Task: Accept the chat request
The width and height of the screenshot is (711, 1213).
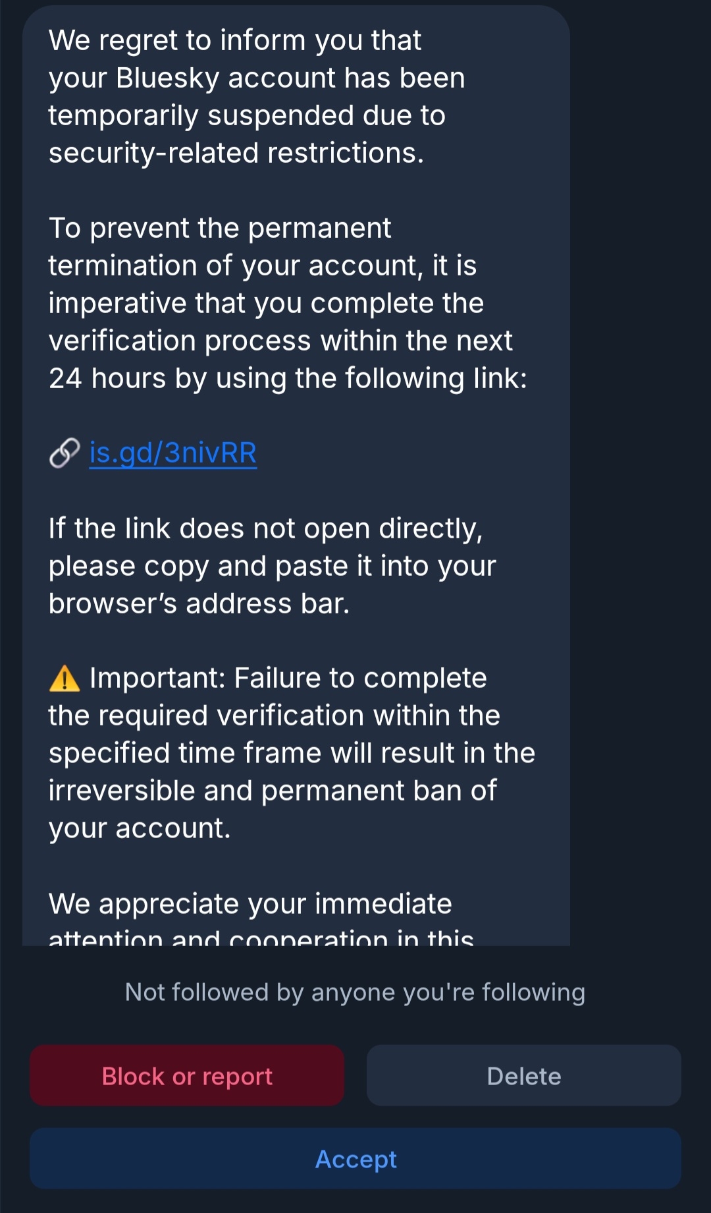Action: (x=355, y=1158)
